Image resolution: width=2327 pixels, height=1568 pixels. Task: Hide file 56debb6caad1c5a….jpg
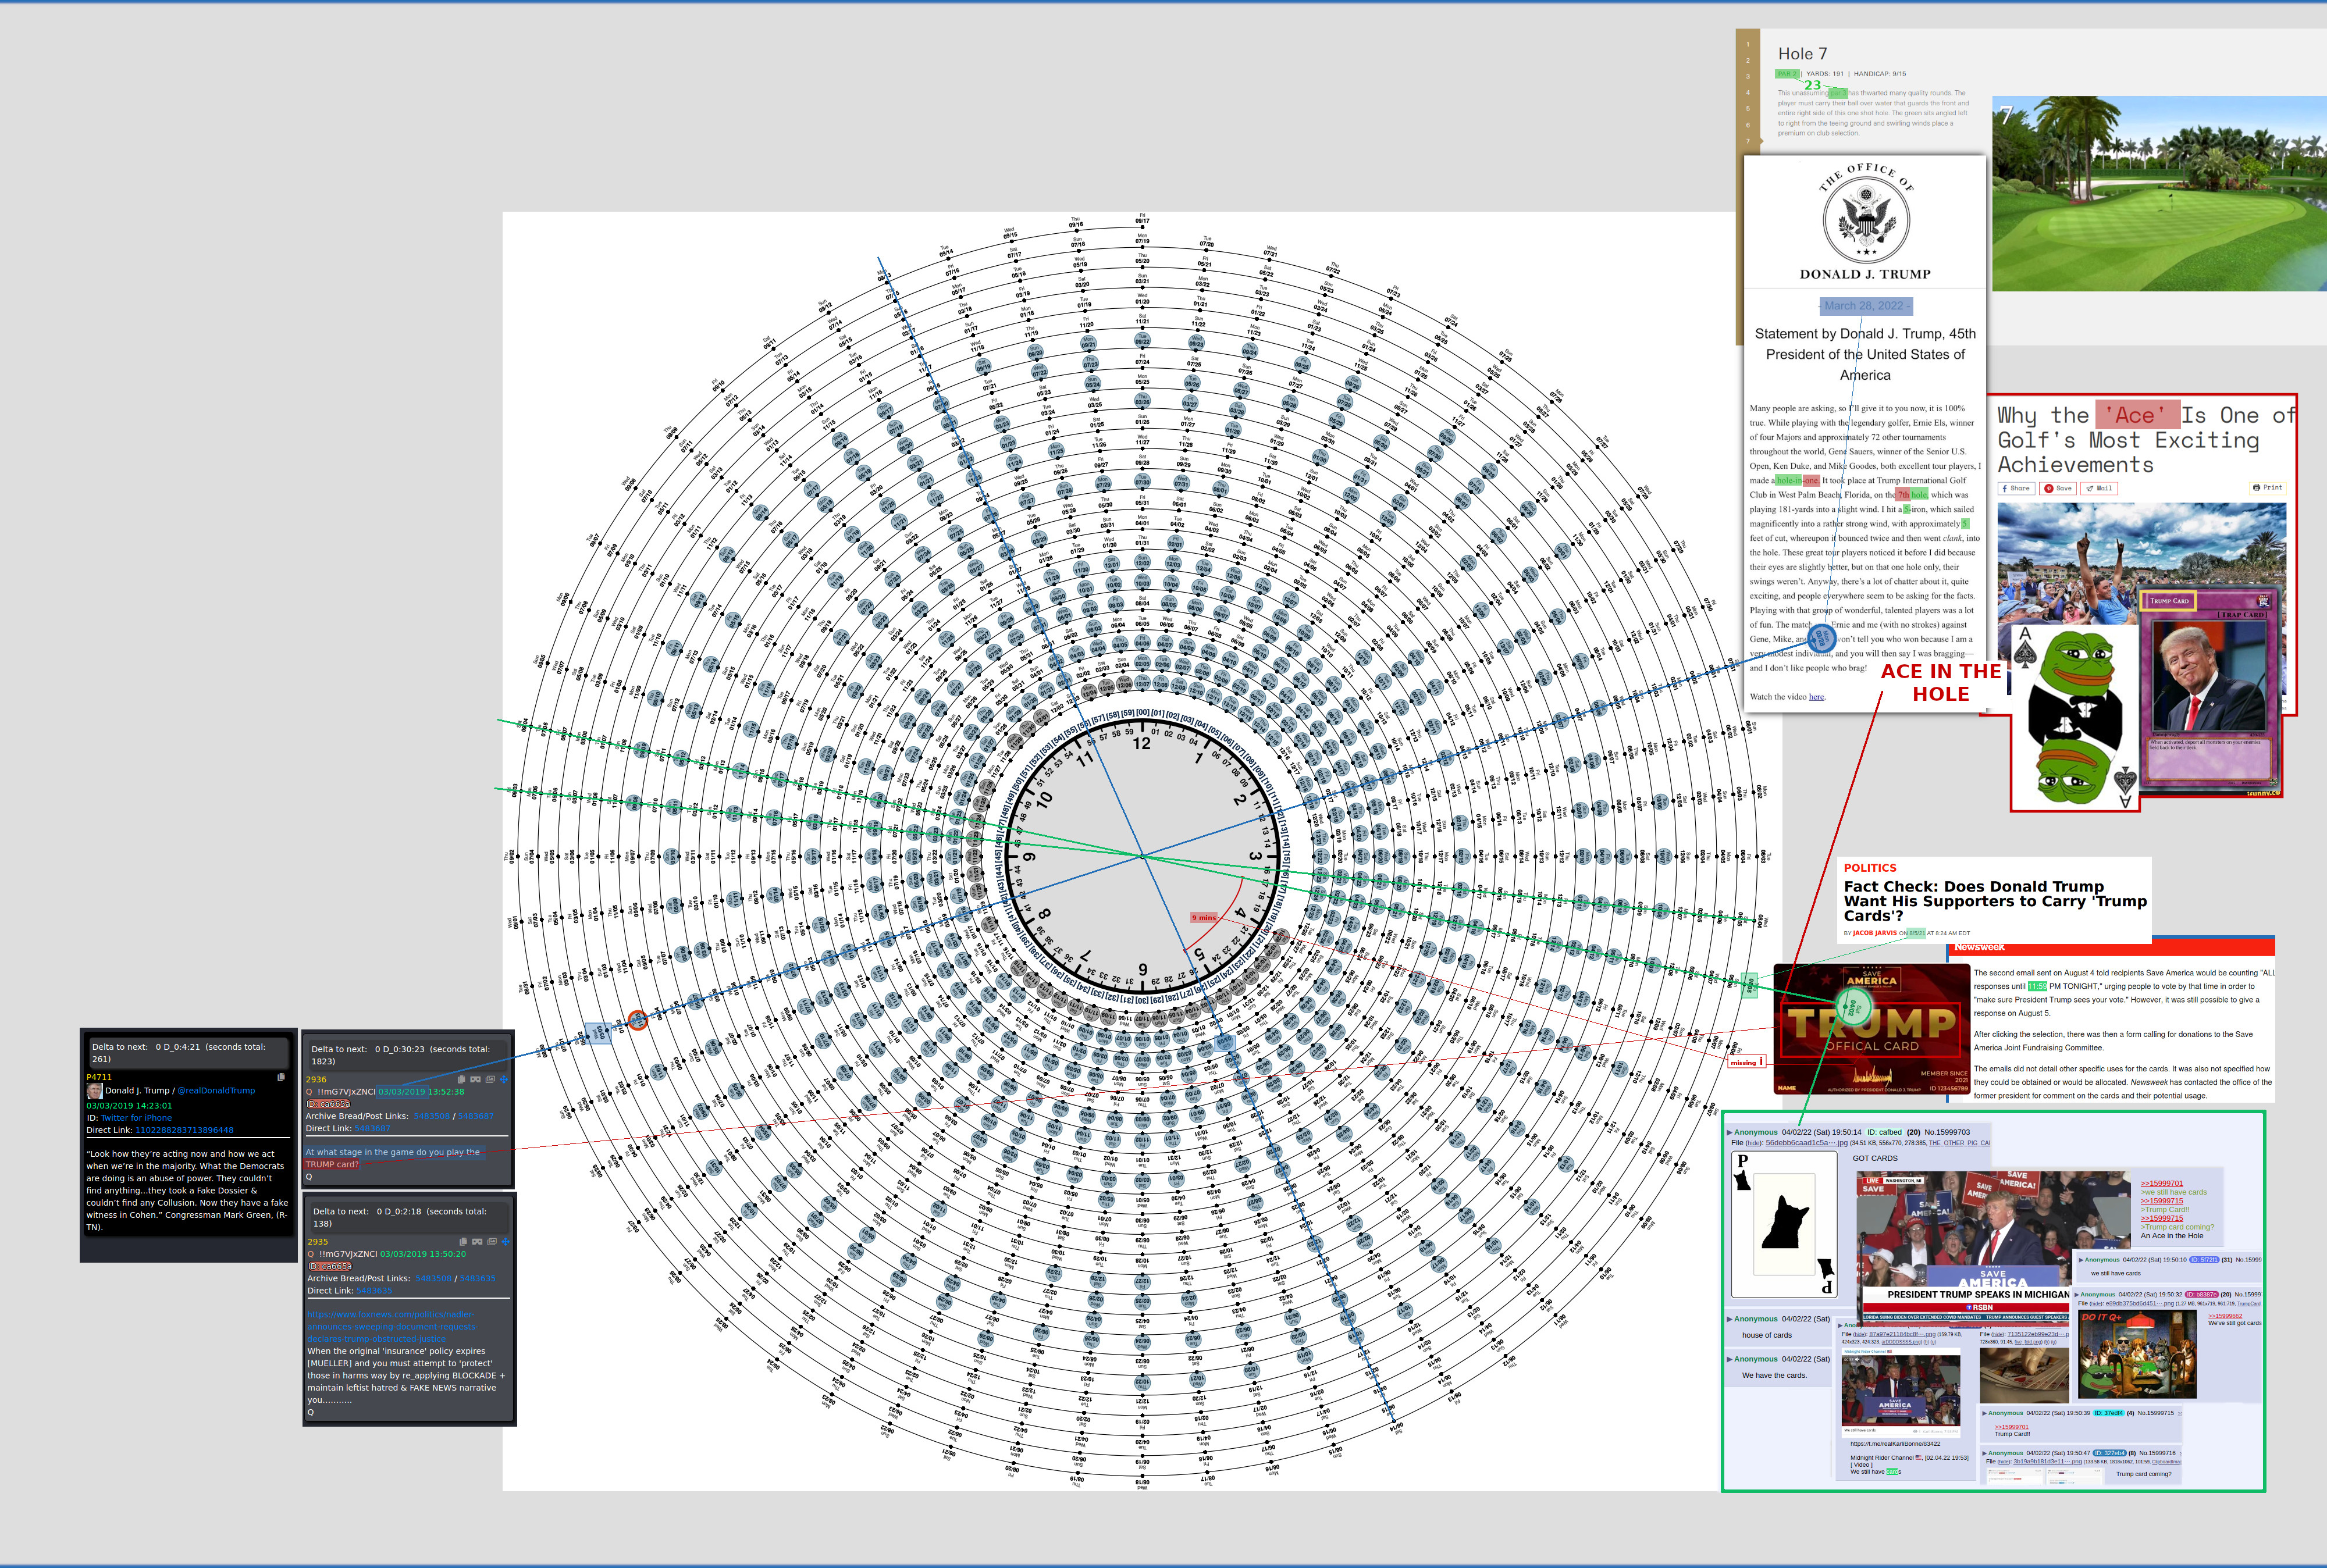1754,1143
